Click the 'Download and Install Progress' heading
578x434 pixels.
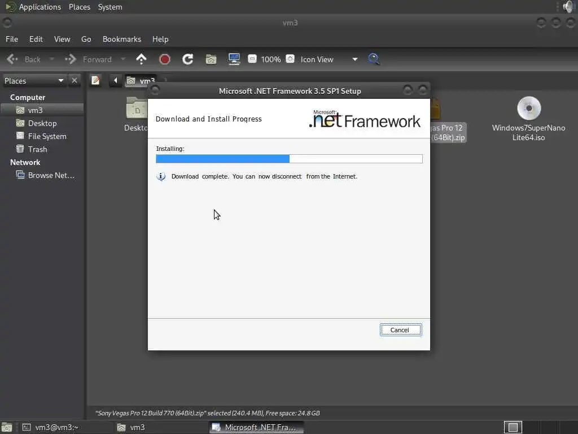tap(209, 119)
